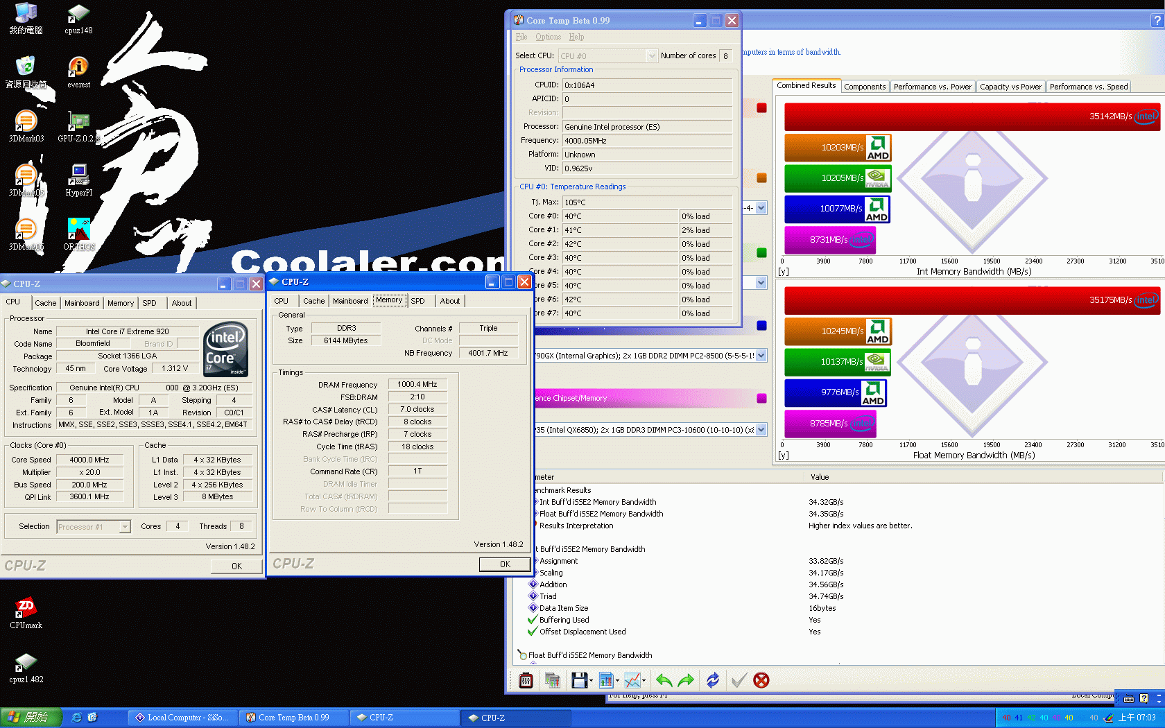The width and height of the screenshot is (1165, 728).
Task: Switch to Capacity vs Power tab
Action: [1010, 87]
